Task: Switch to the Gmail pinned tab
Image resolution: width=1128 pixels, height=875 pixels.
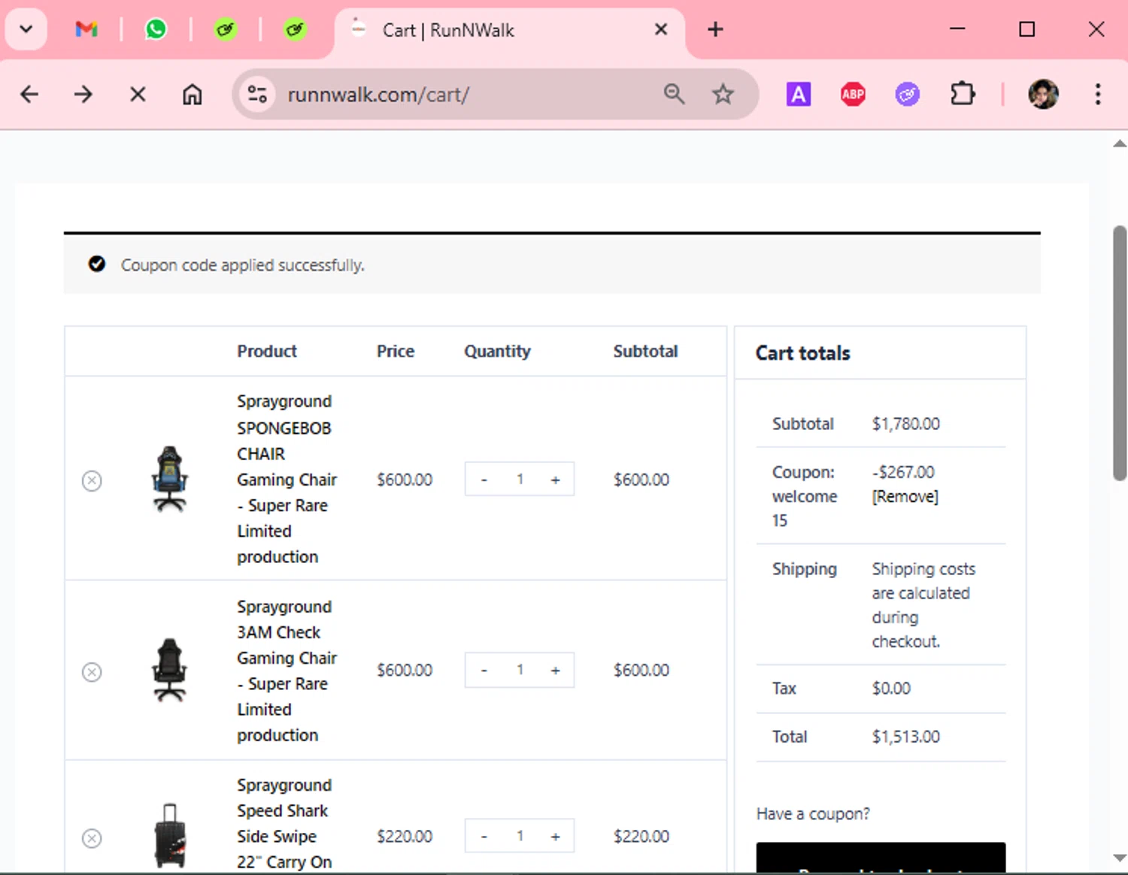Action: (x=86, y=30)
